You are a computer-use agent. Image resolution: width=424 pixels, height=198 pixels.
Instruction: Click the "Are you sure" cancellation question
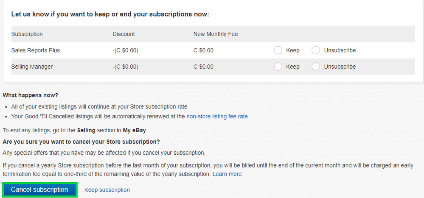pyautogui.click(x=81, y=141)
